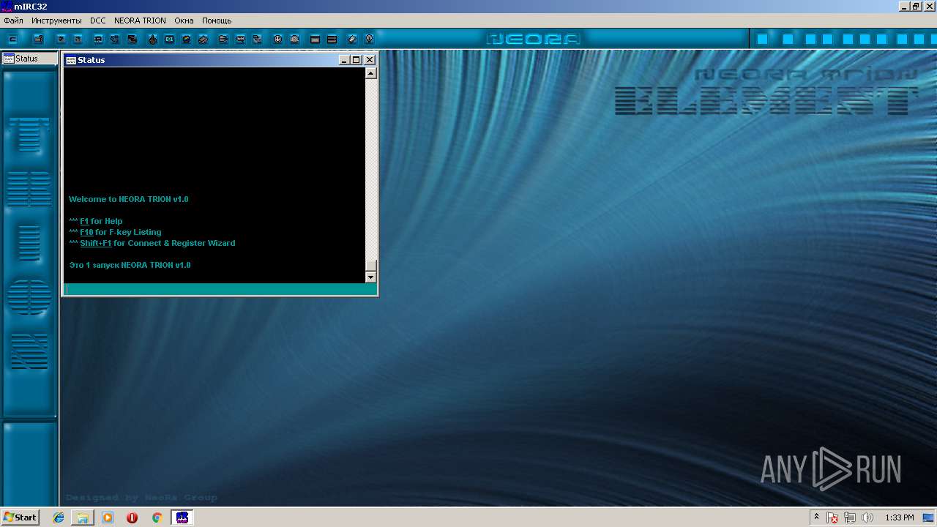The height and width of the screenshot is (527, 937).
Task: Click the split window layout toolbar icon
Action: click(332, 39)
